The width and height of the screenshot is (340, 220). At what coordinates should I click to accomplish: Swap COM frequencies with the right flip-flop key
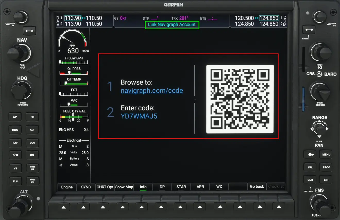click(x=309, y=30)
